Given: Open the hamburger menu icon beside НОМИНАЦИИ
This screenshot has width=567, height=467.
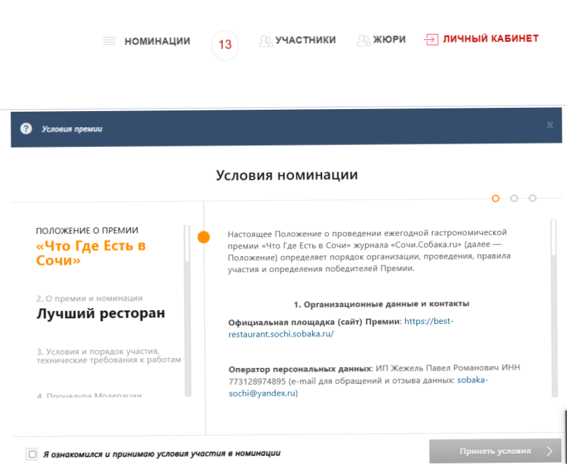Looking at the screenshot, I should (x=109, y=41).
